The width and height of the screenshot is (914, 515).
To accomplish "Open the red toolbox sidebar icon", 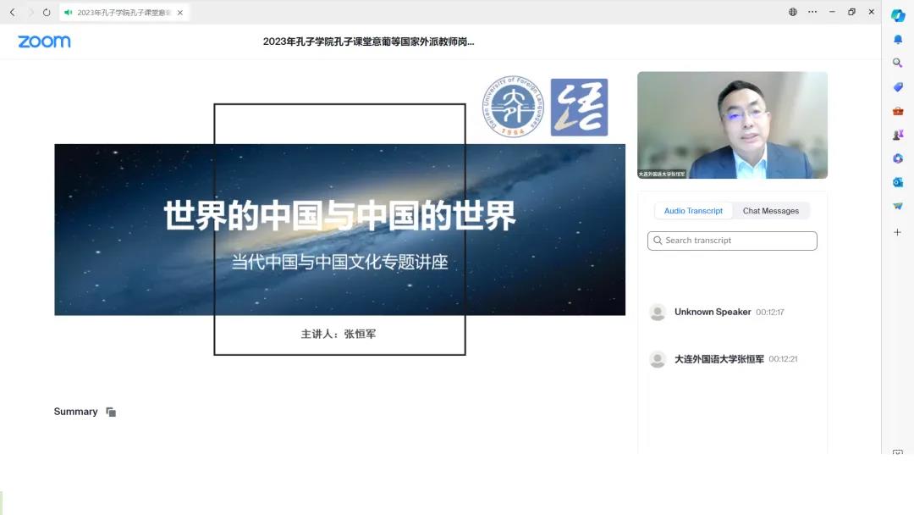I will [x=898, y=111].
